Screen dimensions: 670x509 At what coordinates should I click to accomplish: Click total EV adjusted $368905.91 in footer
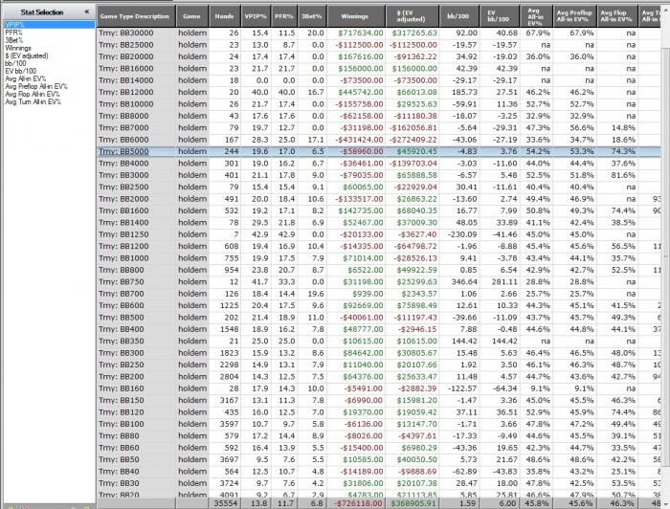(413, 503)
